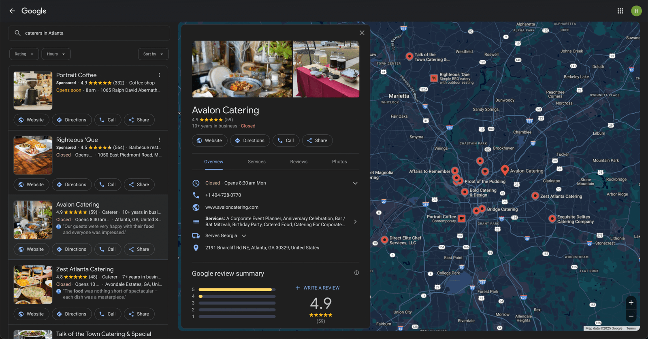
Task: Open the Photos tab
Action: click(339, 161)
